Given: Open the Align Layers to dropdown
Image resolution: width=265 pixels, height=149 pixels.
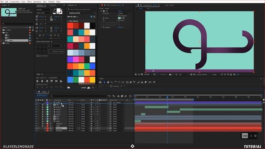Looking at the screenshot, I should coord(55,78).
